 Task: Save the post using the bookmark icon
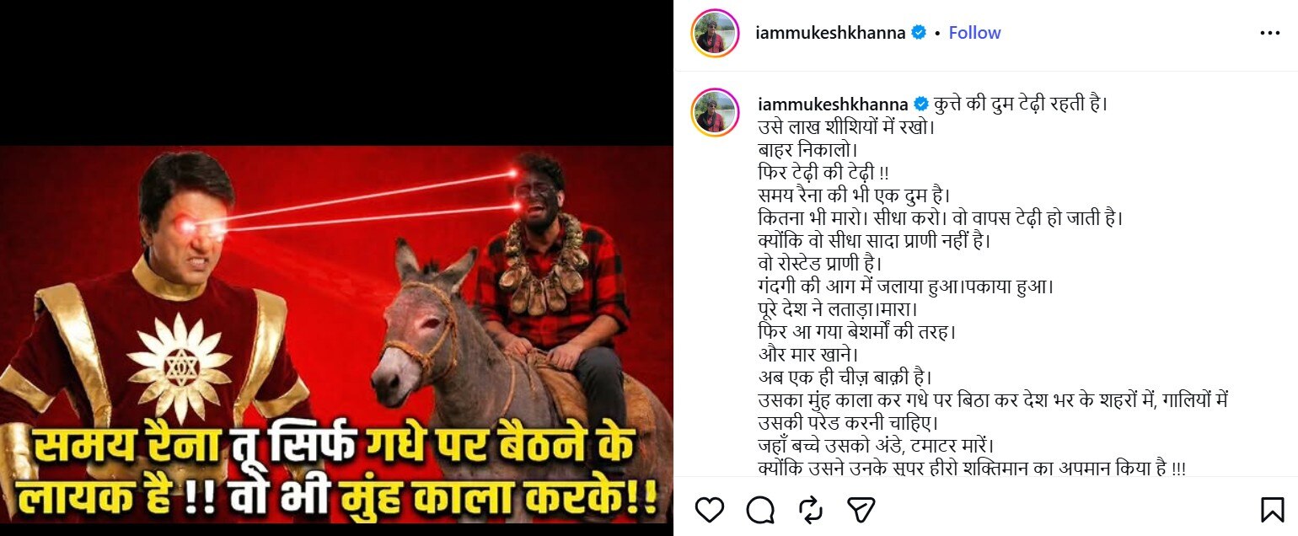(x=1271, y=509)
